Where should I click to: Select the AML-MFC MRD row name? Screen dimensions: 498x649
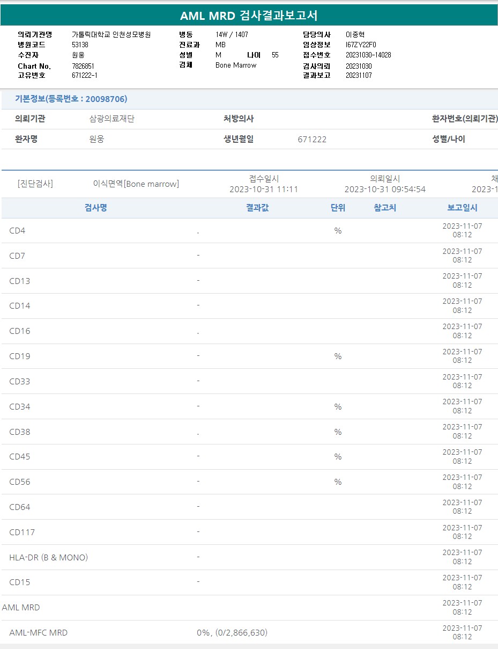(x=39, y=633)
